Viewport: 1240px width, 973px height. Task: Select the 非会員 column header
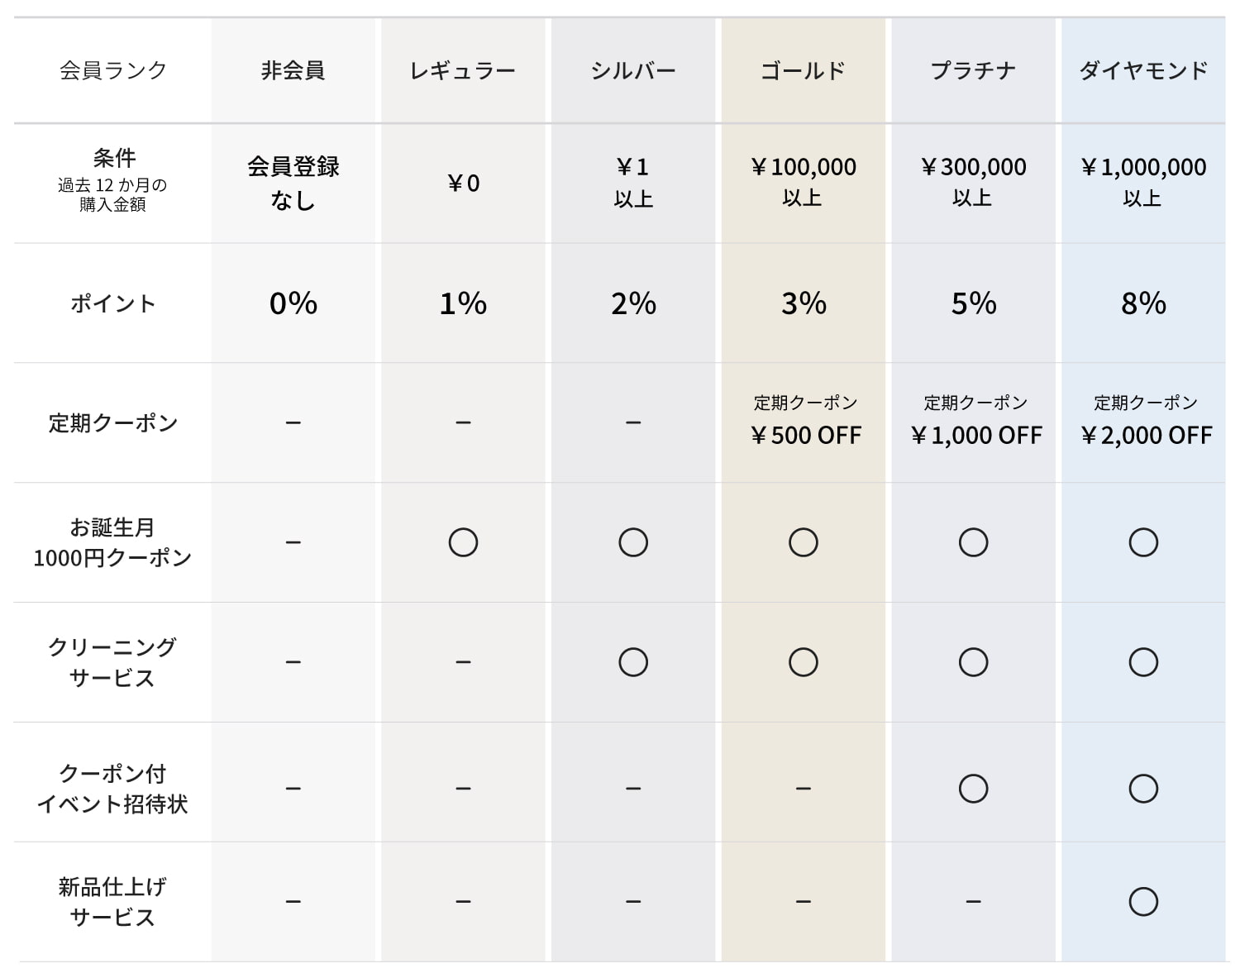coord(293,71)
